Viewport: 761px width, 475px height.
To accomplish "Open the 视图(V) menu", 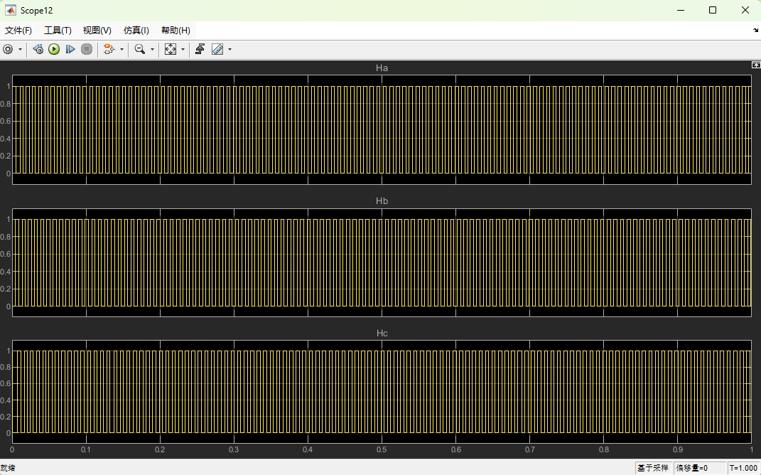I will tap(97, 31).
